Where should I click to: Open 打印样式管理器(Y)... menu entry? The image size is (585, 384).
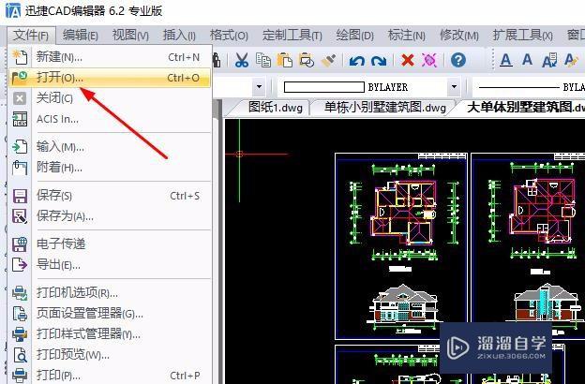[110, 334]
